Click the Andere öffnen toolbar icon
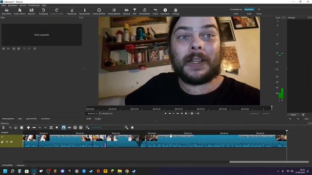The width and height of the screenshot is (312, 175). [x=19, y=11]
